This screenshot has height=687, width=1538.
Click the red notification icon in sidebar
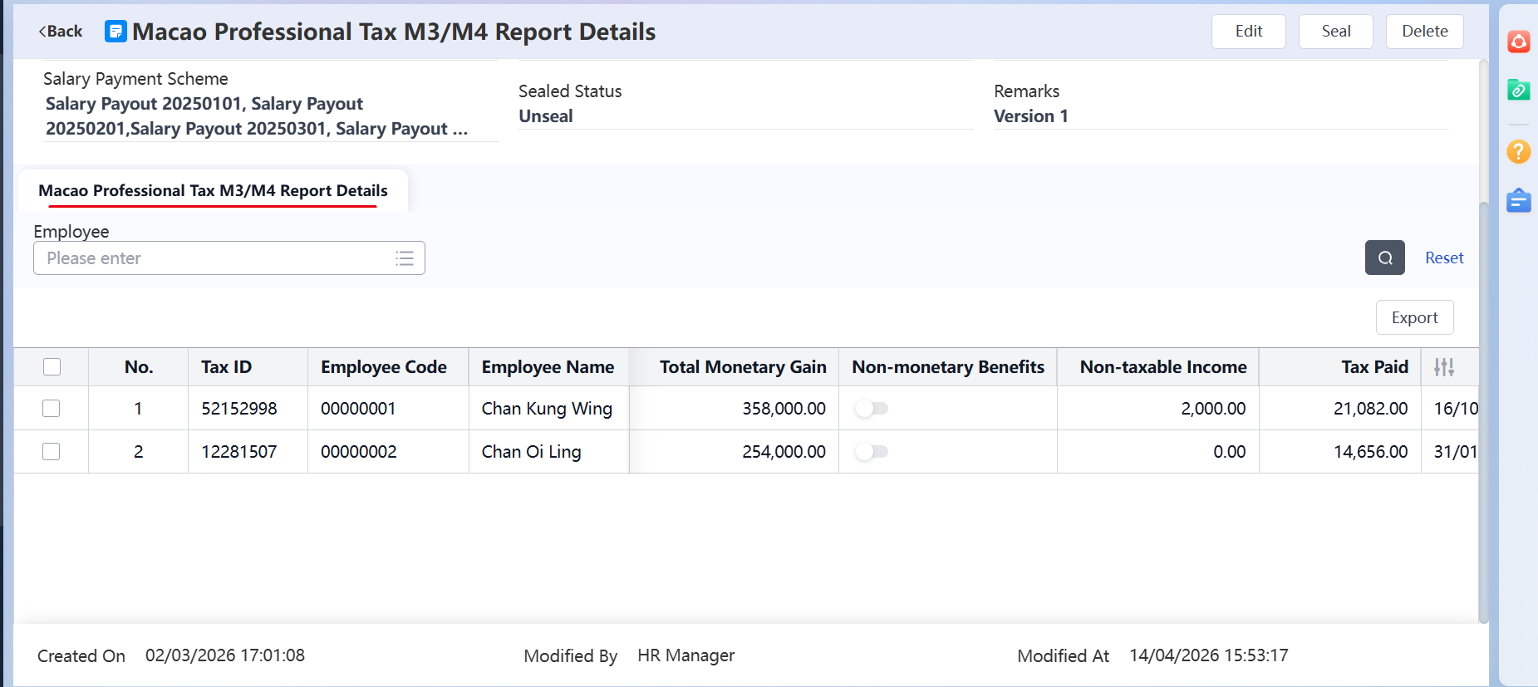click(x=1518, y=42)
